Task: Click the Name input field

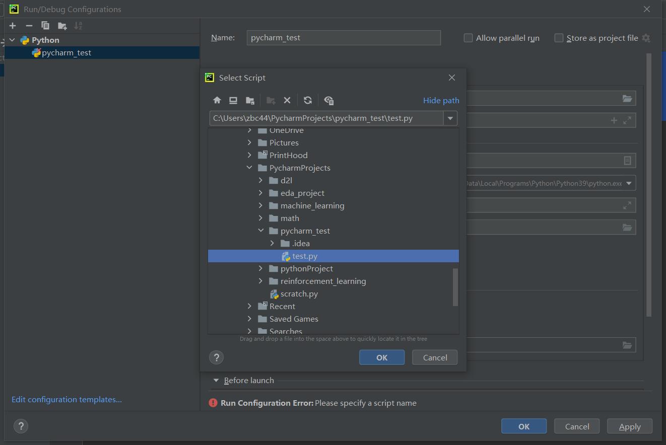Action: [x=344, y=38]
